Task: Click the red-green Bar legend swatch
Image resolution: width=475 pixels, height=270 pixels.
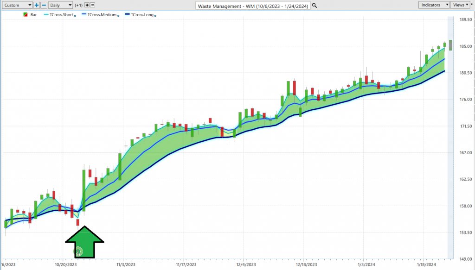Action: point(26,14)
